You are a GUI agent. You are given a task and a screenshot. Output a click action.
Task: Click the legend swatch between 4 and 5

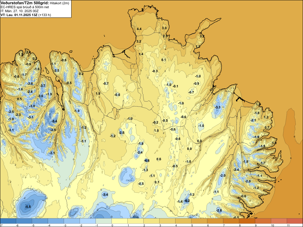point(183,221)
